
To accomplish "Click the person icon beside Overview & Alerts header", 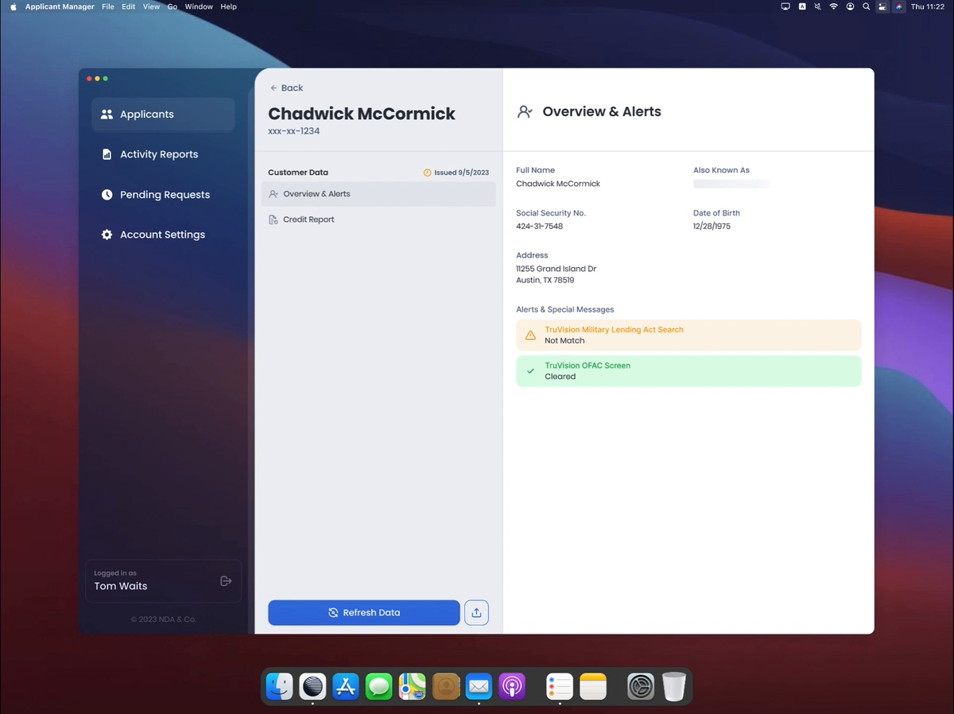I will tap(524, 111).
